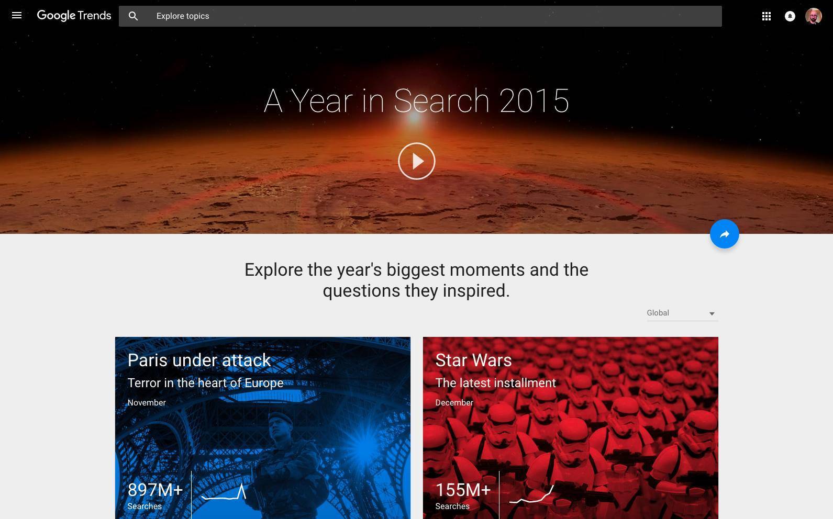The image size is (833, 519).
Task: Click the A Year in Search 2015 heading
Action: [x=416, y=100]
